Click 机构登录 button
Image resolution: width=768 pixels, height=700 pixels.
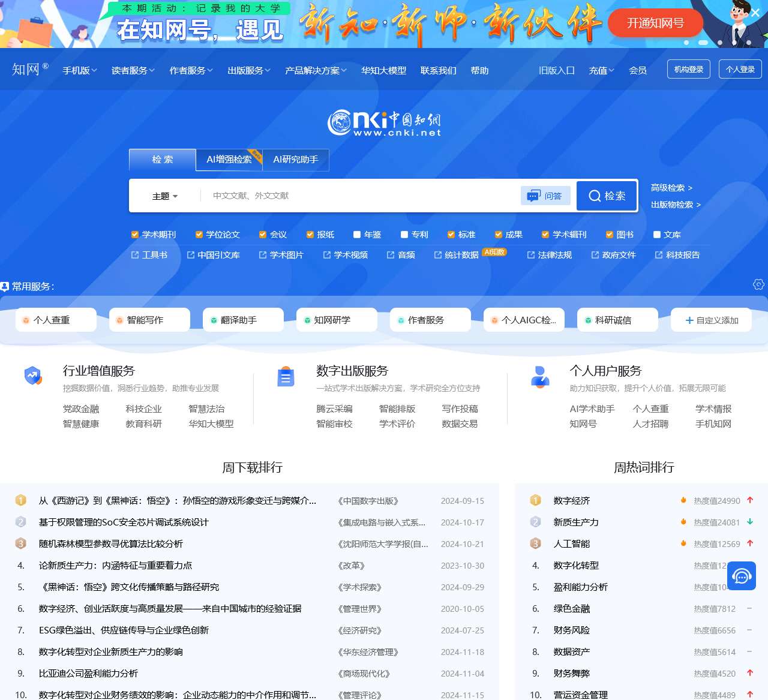[x=689, y=69]
